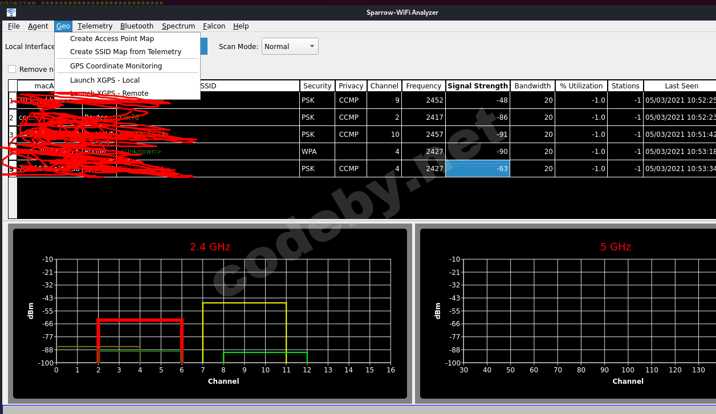The image size is (716, 414).
Task: Open the Scan Mode dropdown
Action: [290, 47]
